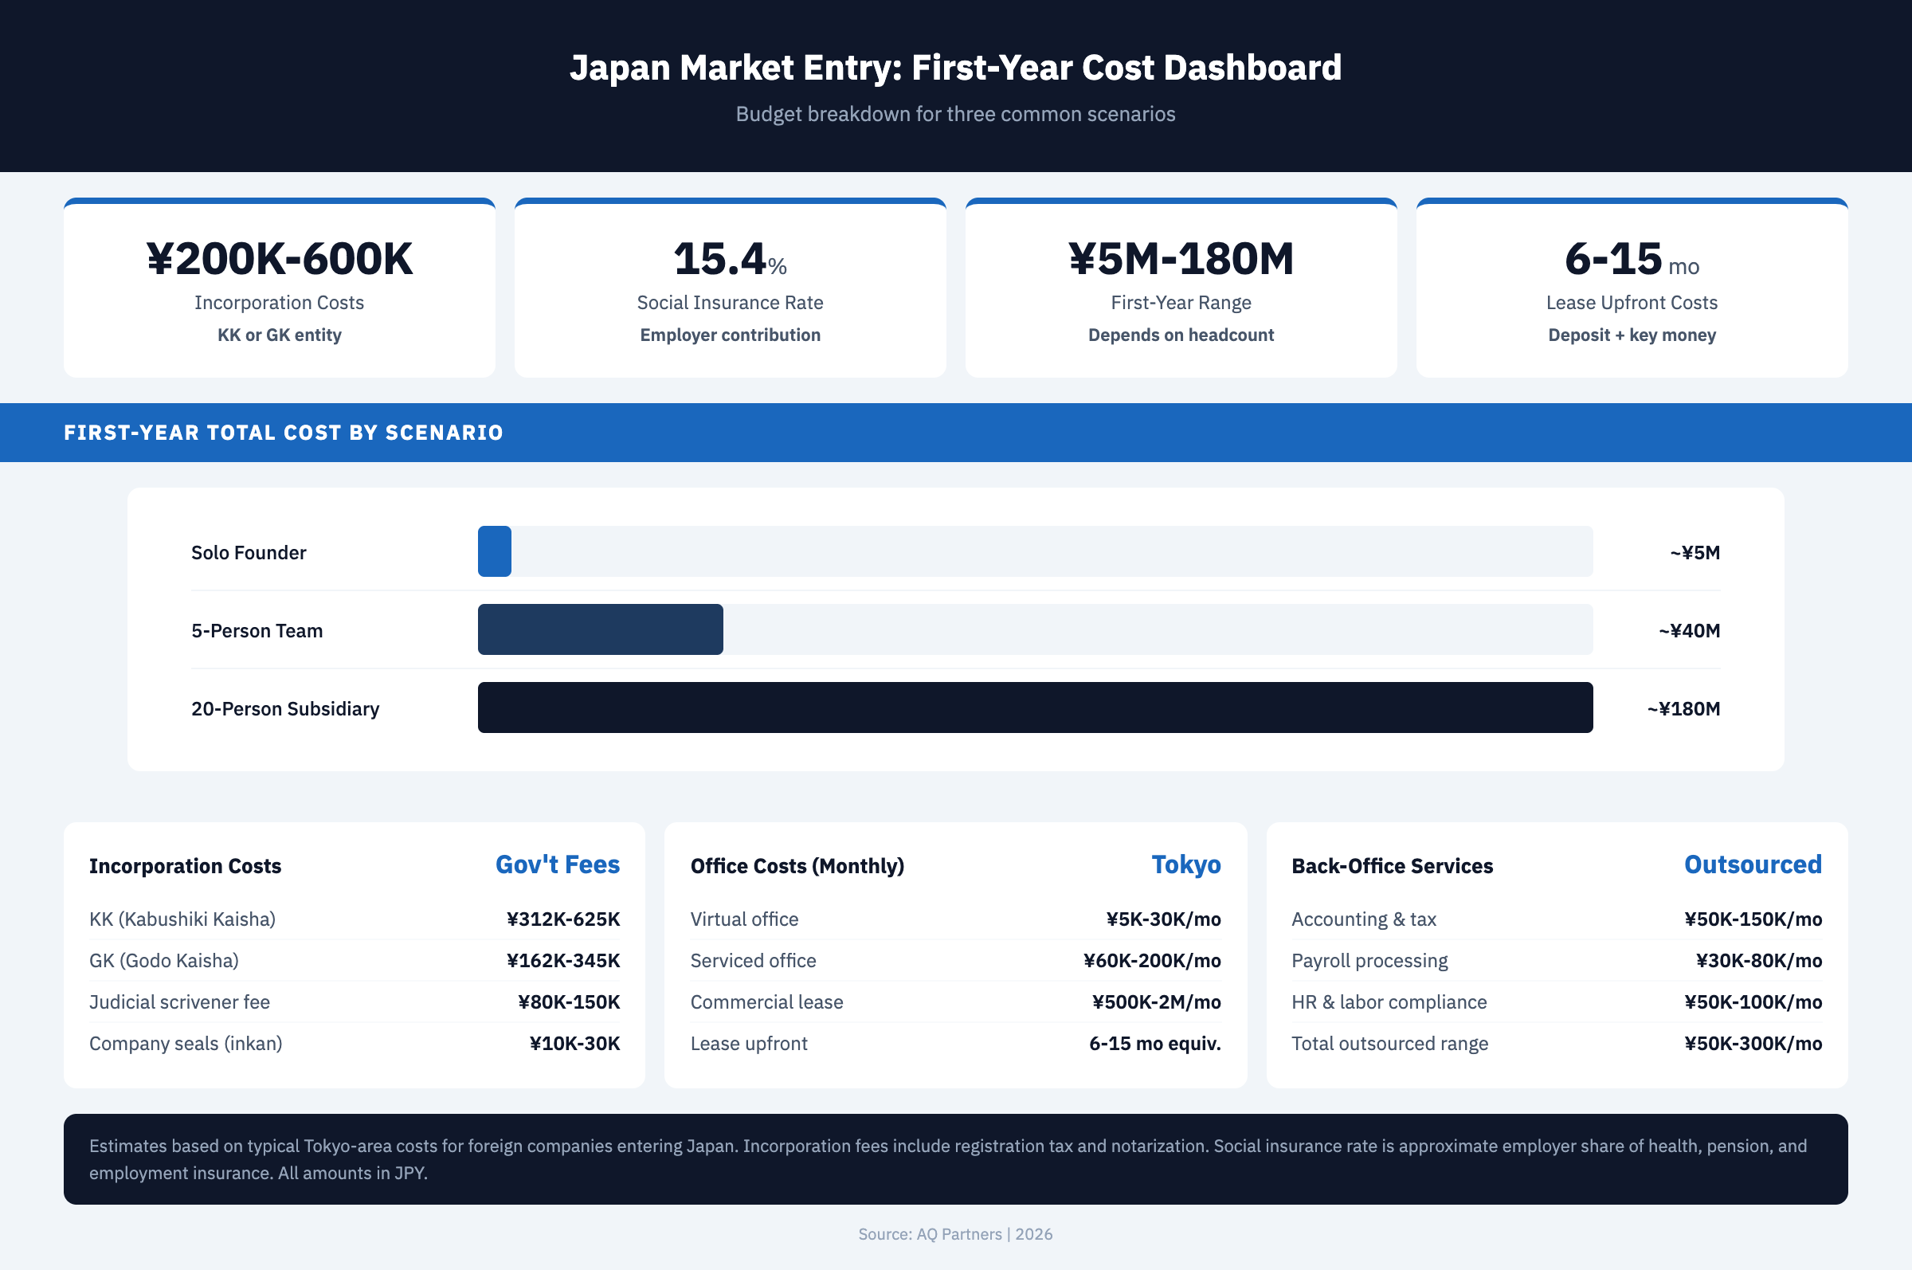
Task: Click the 'Payroll processing' row label
Action: [x=1369, y=961]
